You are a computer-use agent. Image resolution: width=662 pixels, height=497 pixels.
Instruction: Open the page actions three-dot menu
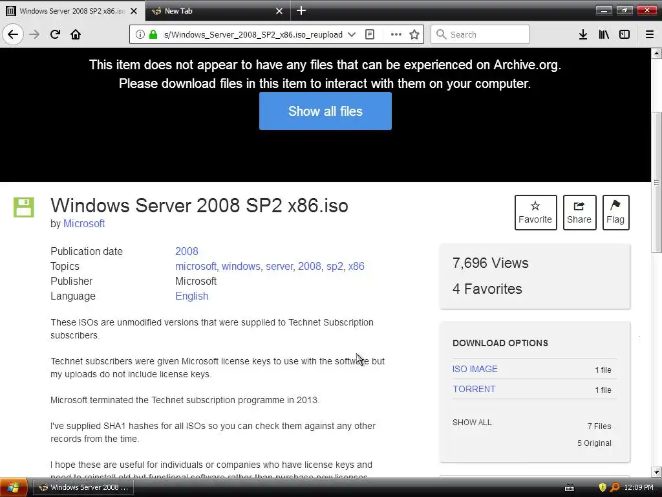tap(396, 34)
